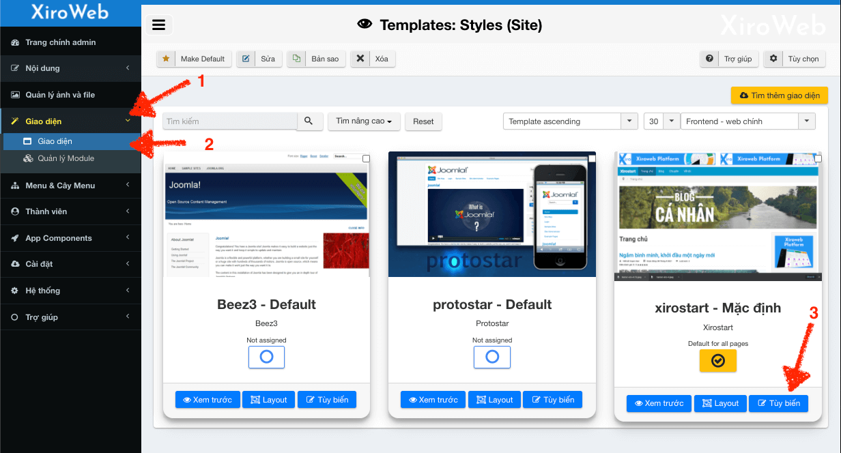Click the protostar template preview thumbnail
This screenshot has width=841, height=453.
pyautogui.click(x=492, y=214)
